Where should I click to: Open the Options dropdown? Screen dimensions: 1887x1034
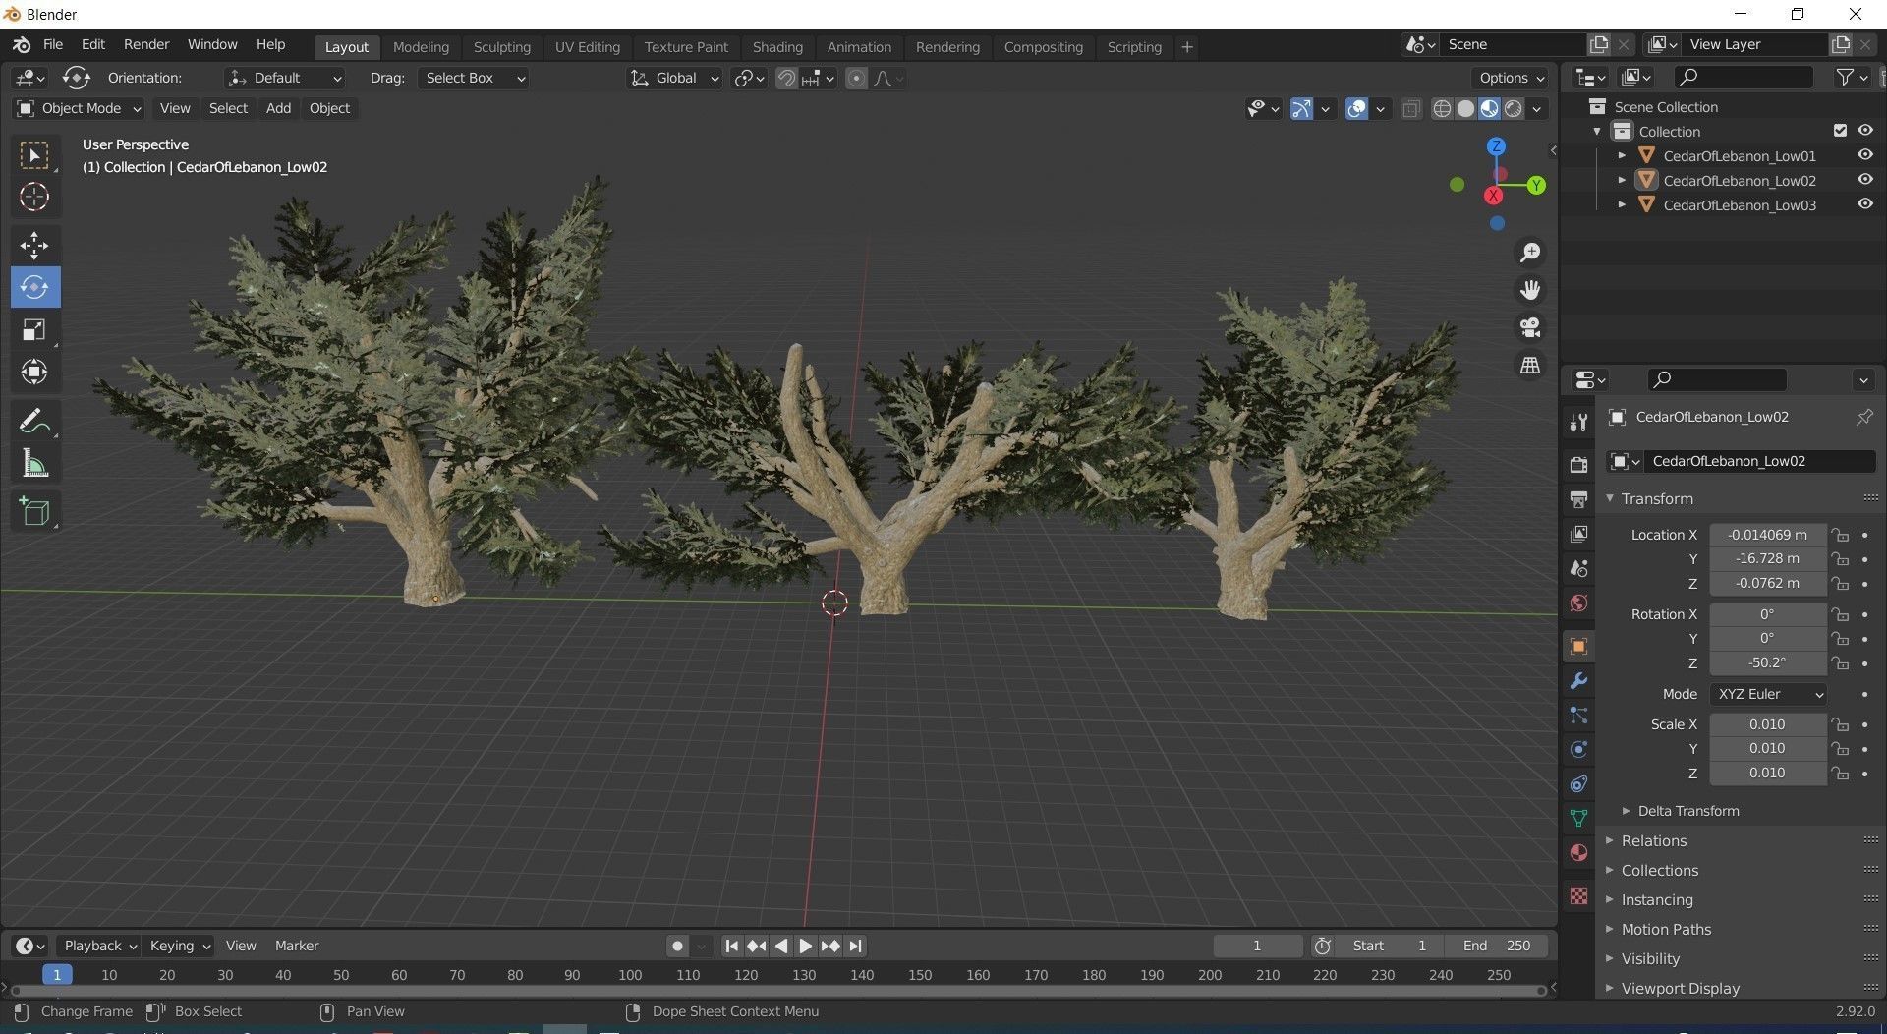pos(1511,78)
